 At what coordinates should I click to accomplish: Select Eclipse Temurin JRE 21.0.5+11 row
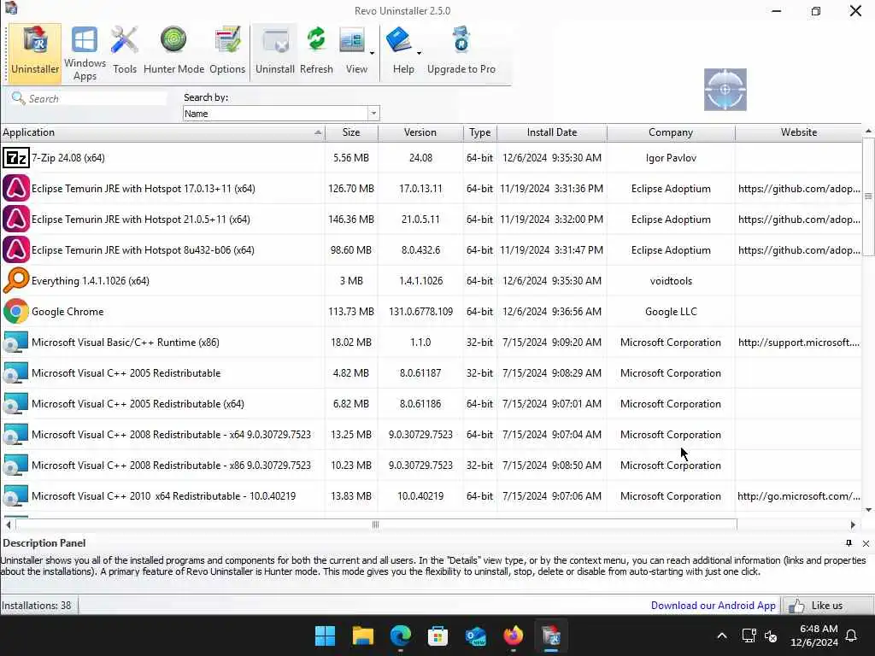click(431, 220)
